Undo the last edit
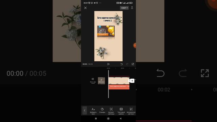The height and width of the screenshot is (122, 217). pyautogui.click(x=121, y=64)
